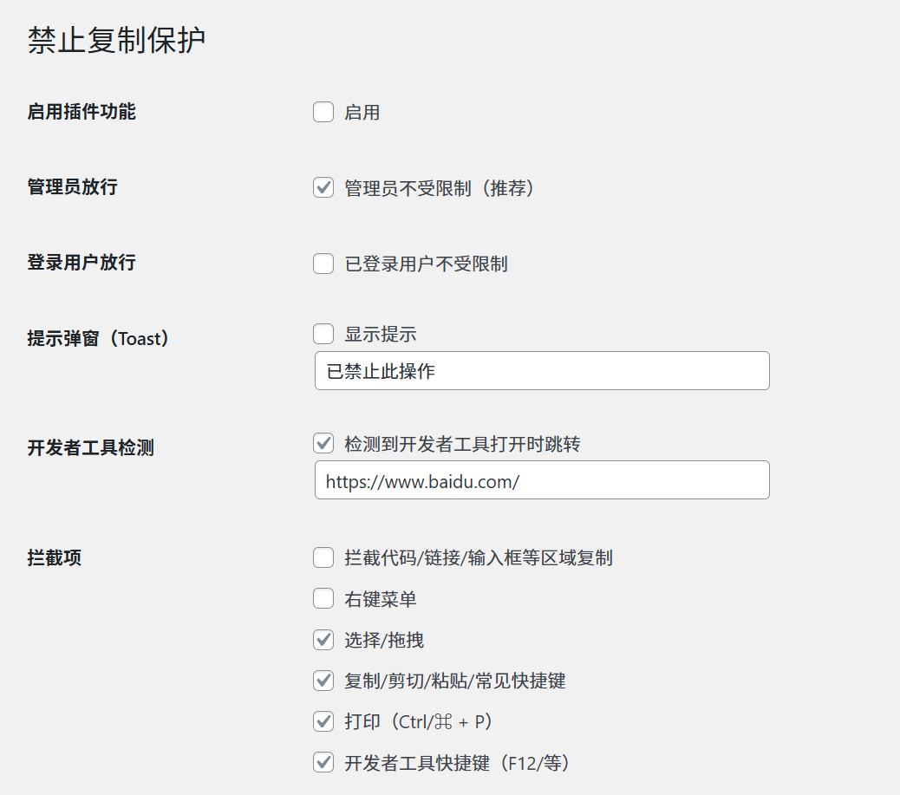Uncheck 打印（Ctrl/⌘ + P）blocking
The width and height of the screenshot is (900, 795).
click(323, 721)
